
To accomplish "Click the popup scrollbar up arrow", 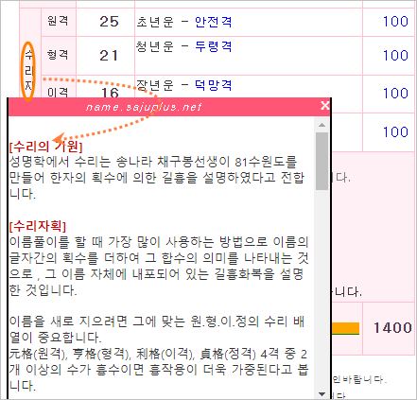I will click(x=321, y=125).
